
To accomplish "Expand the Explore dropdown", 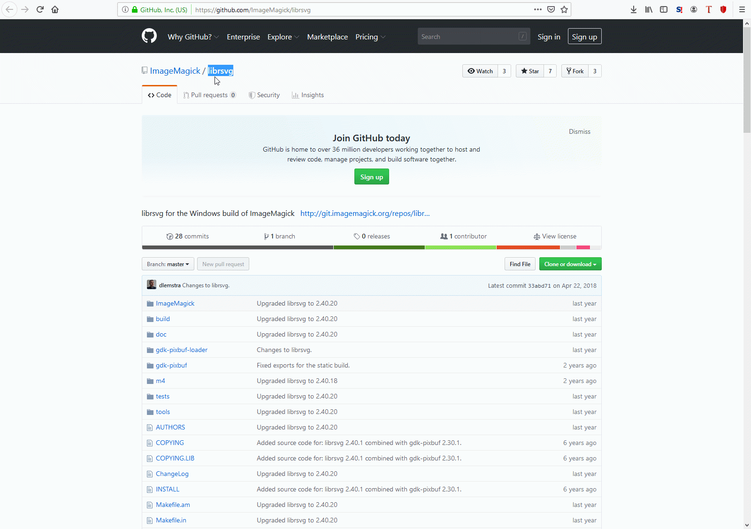I will click(x=283, y=37).
